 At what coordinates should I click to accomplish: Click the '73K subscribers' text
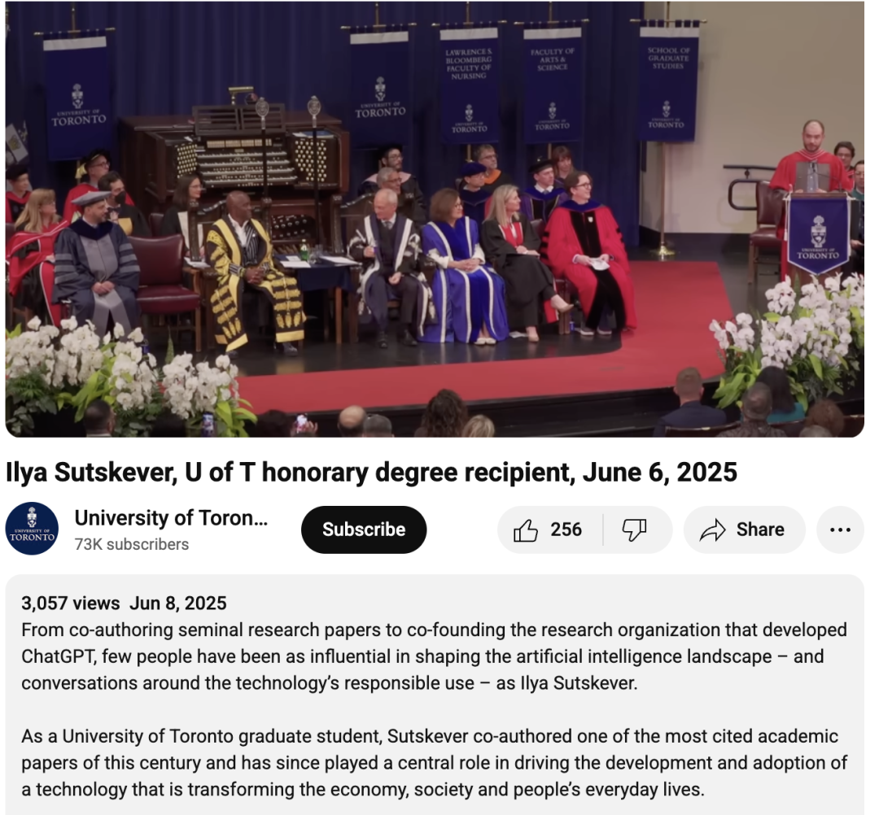[132, 544]
